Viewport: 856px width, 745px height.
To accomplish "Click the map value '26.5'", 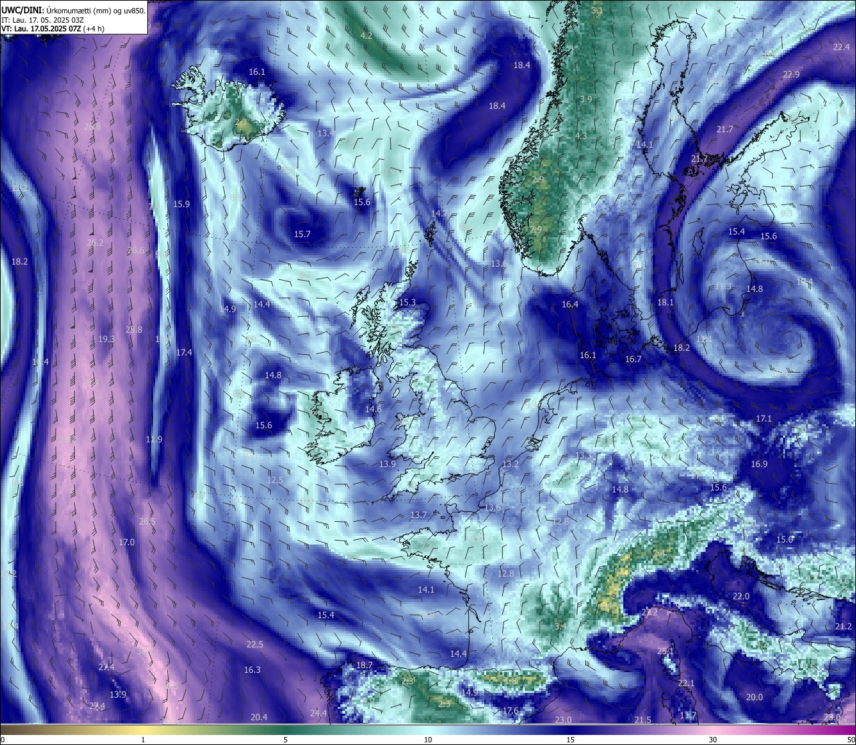I will coord(147,521).
